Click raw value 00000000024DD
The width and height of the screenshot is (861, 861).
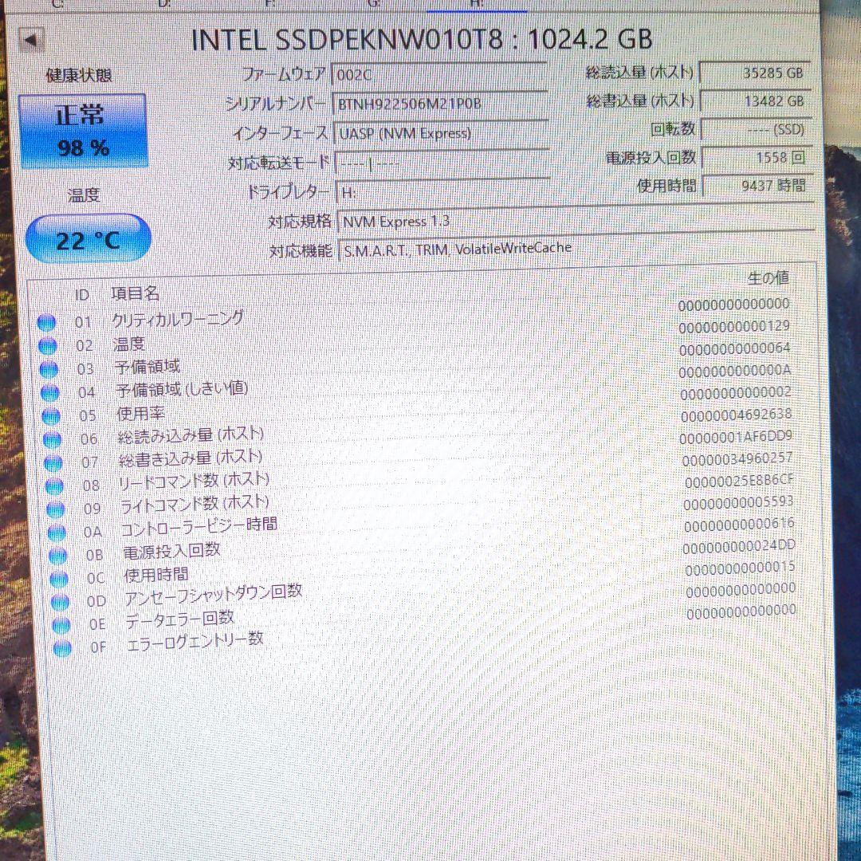coord(739,546)
